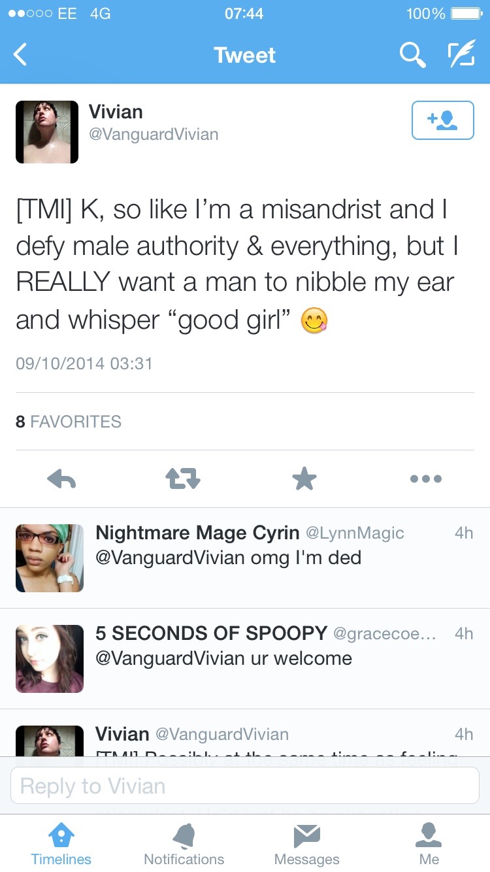This screenshot has width=490, height=872.
Task: Open the Me profile tab
Action: [x=429, y=843]
